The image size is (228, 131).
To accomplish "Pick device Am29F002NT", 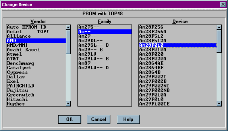I will (178, 86).
